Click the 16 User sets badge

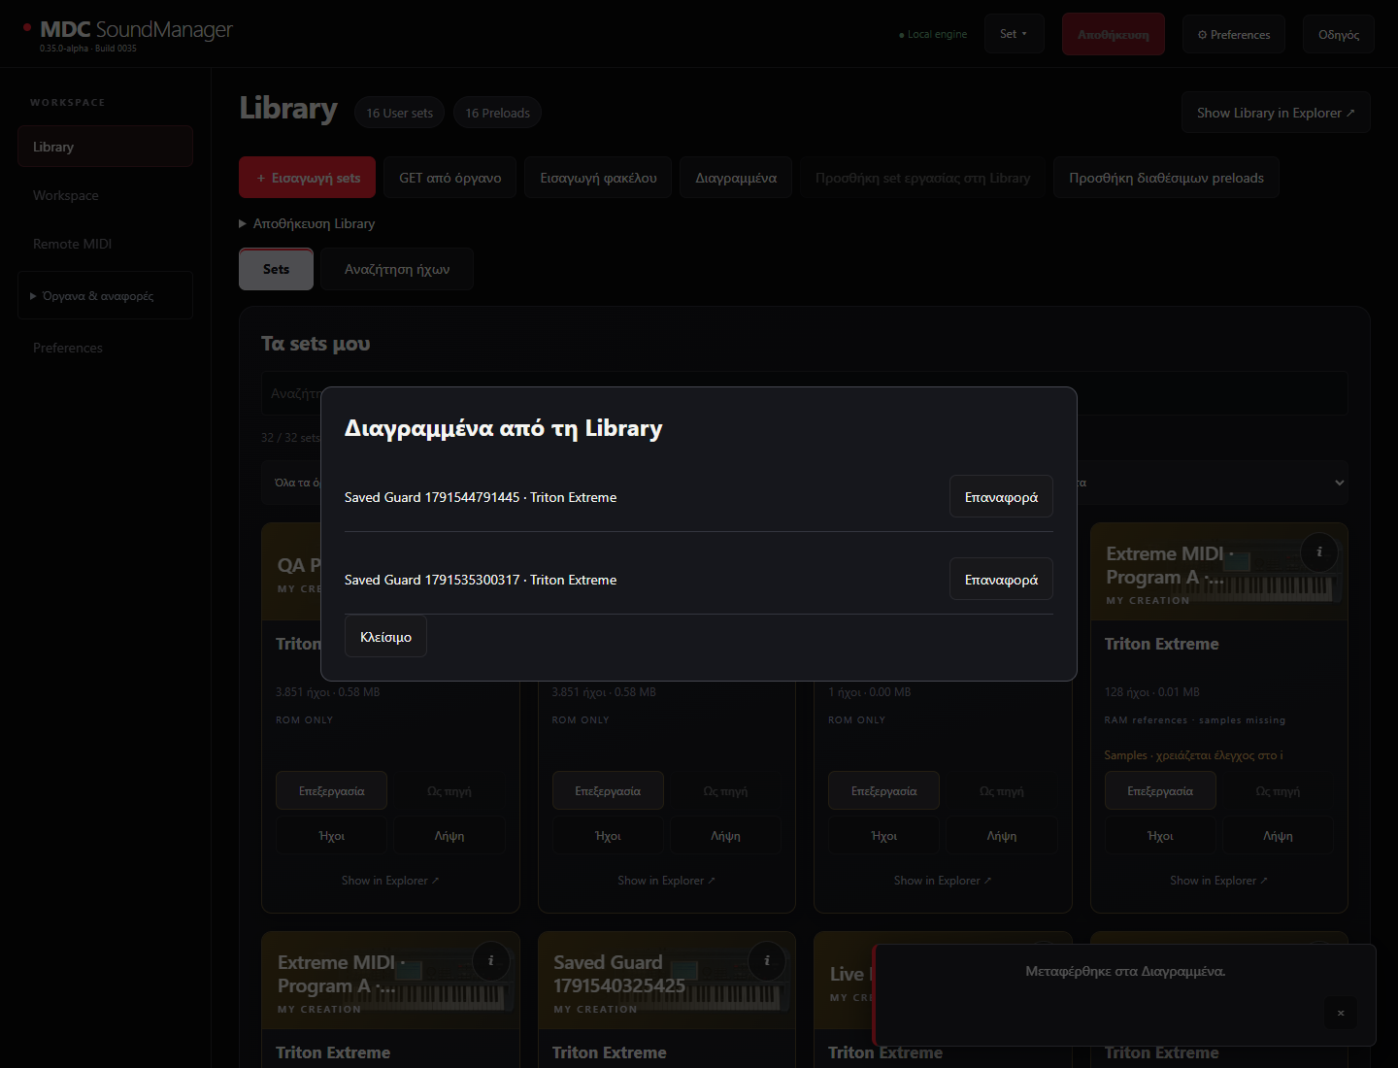pos(400,113)
